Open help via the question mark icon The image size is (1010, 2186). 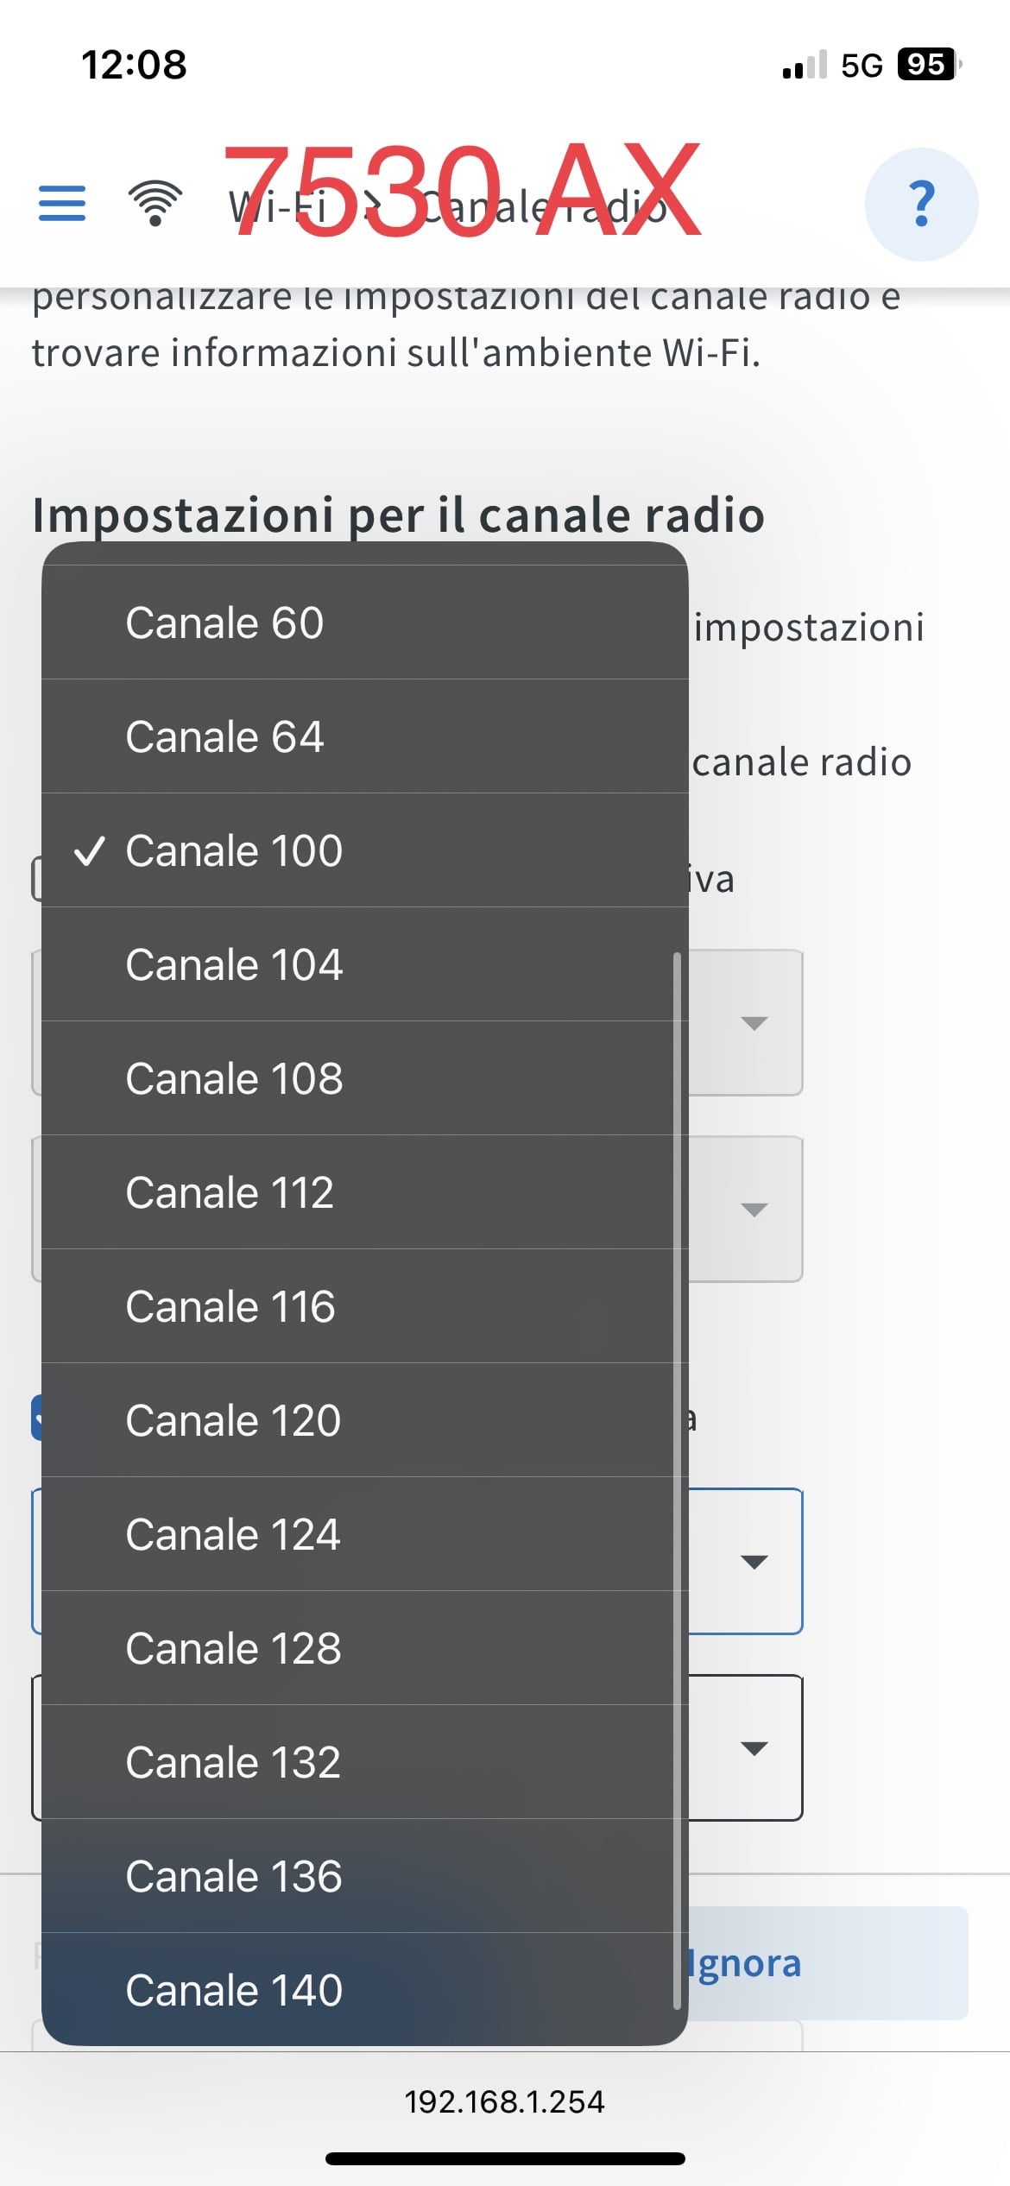(923, 204)
